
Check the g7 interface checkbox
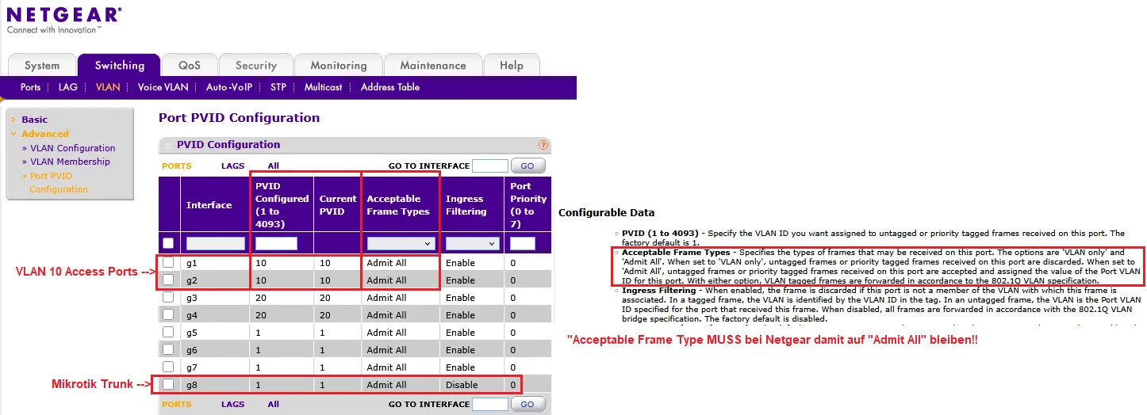(168, 367)
